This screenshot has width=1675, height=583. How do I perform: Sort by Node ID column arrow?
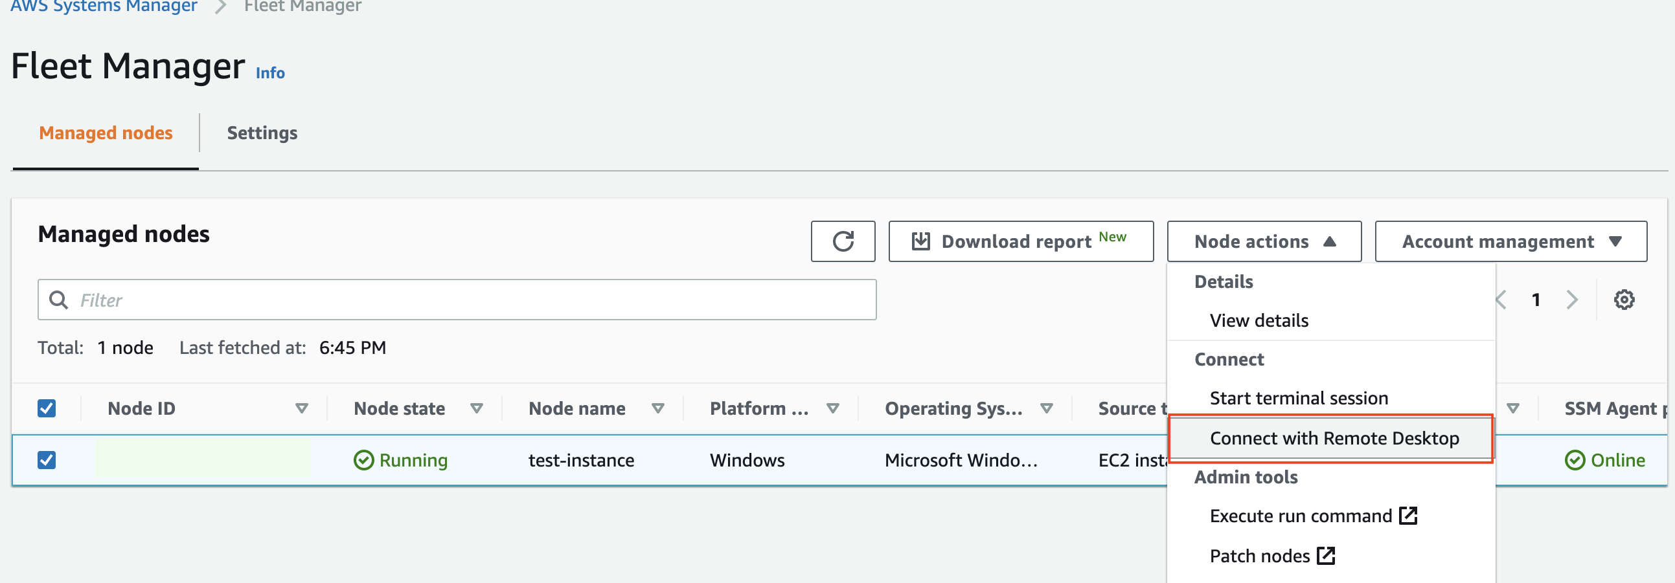click(302, 408)
